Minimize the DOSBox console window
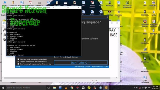 68,8
